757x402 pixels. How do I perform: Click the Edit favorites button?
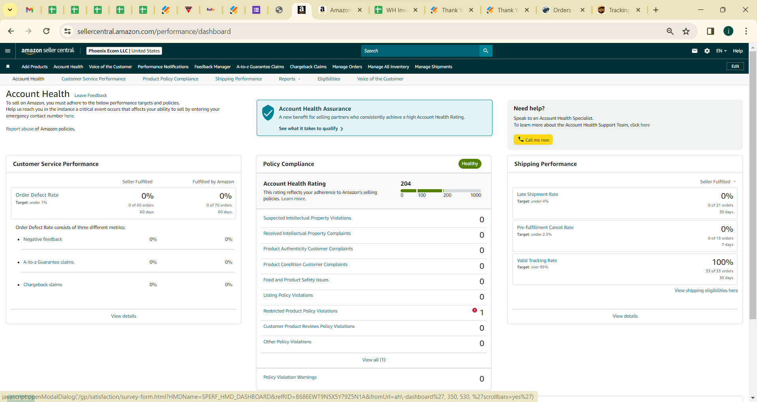735,66
